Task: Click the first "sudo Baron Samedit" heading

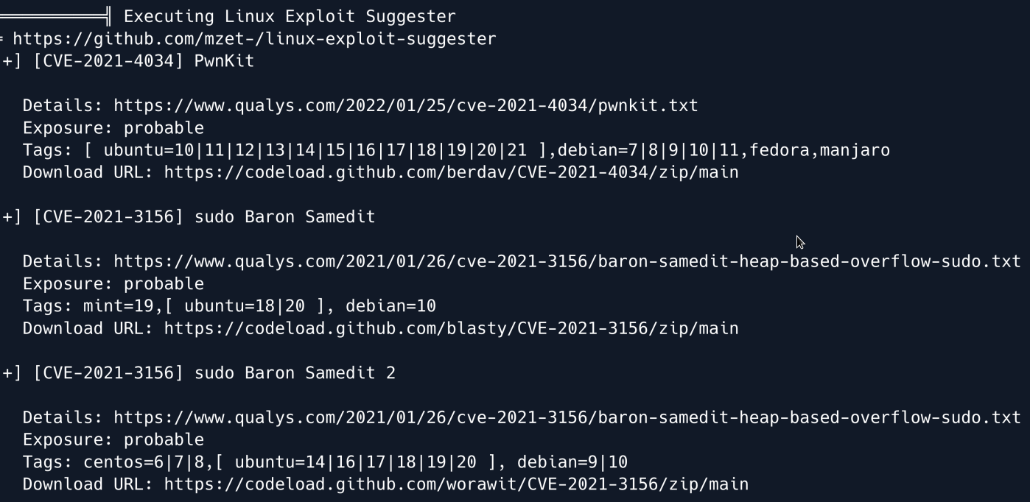Action: (x=284, y=217)
